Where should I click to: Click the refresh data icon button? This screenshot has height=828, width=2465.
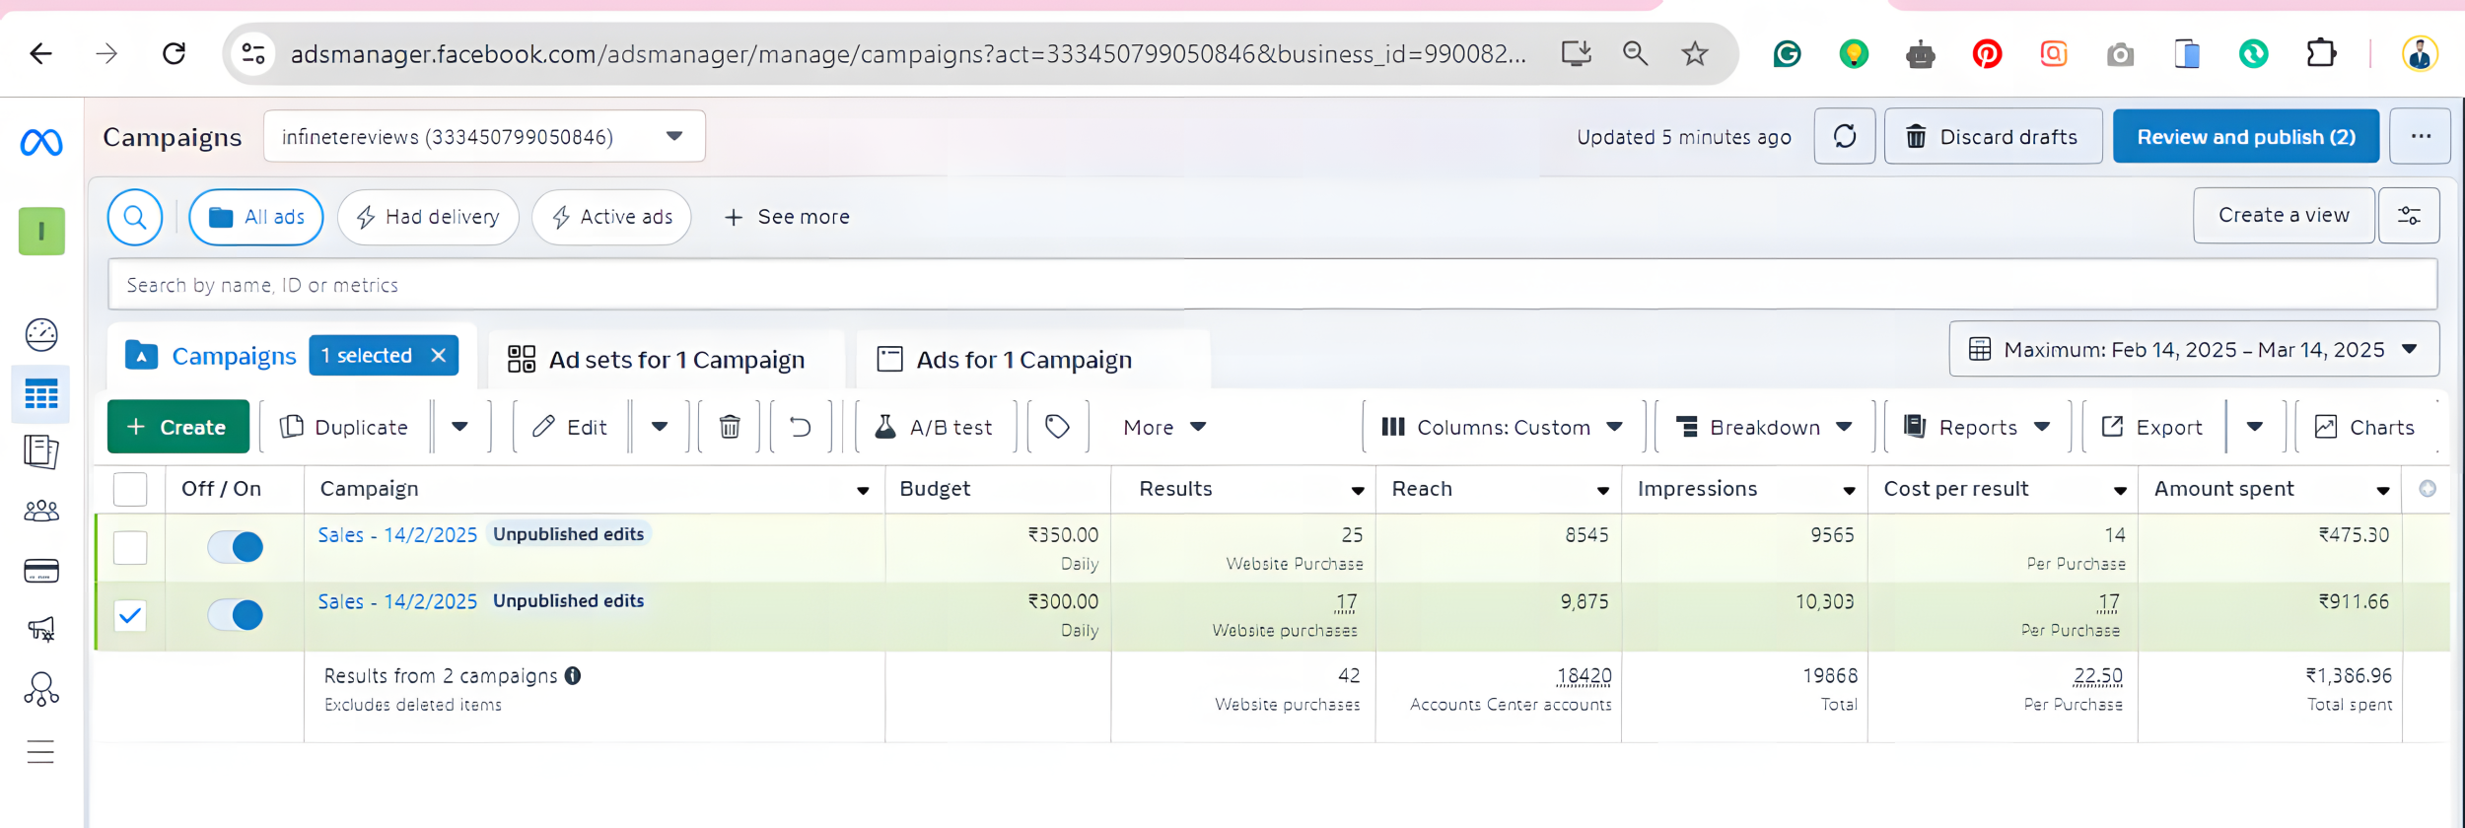[x=1844, y=136]
